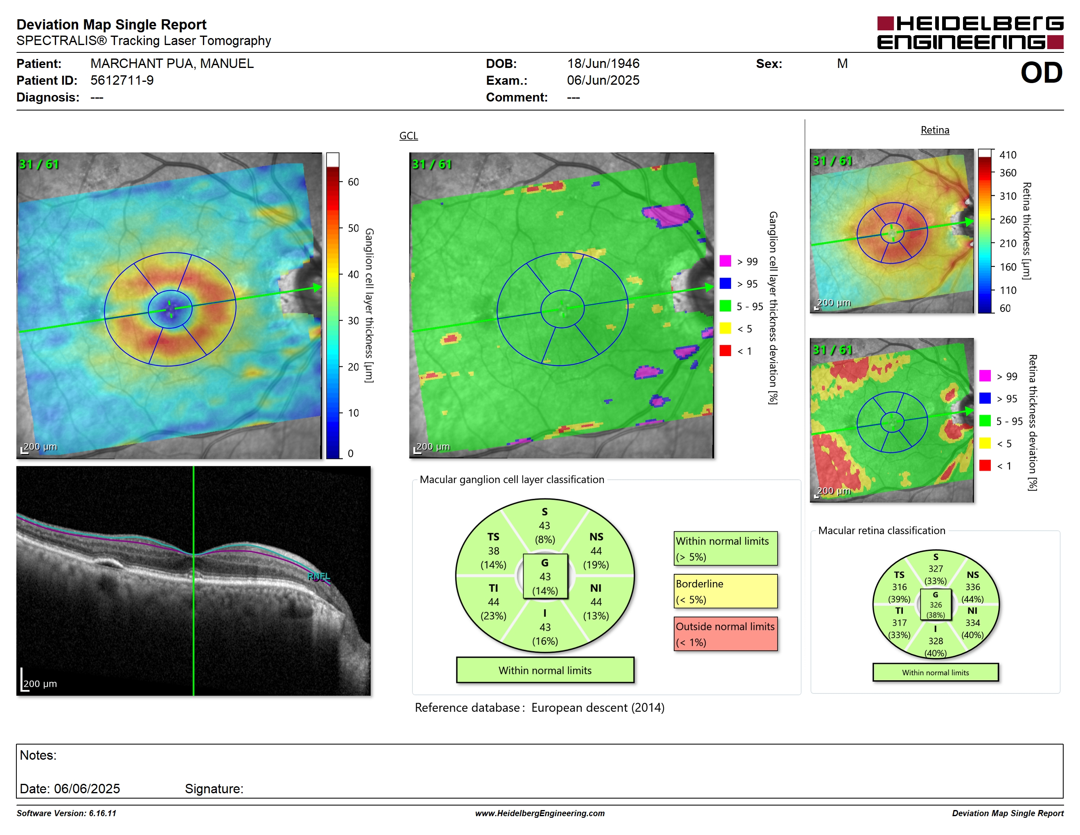
Task: Click the magenta '> 99' swatch in Retina deviation legend
Action: [x=985, y=376]
